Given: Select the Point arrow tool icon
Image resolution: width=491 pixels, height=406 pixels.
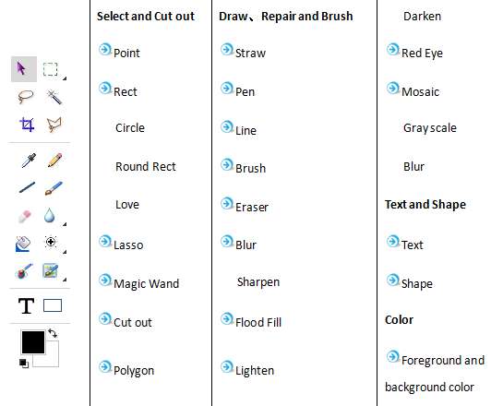Looking at the screenshot, I should pos(24,69).
